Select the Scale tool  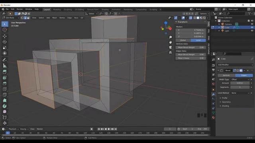(x=5, y=48)
